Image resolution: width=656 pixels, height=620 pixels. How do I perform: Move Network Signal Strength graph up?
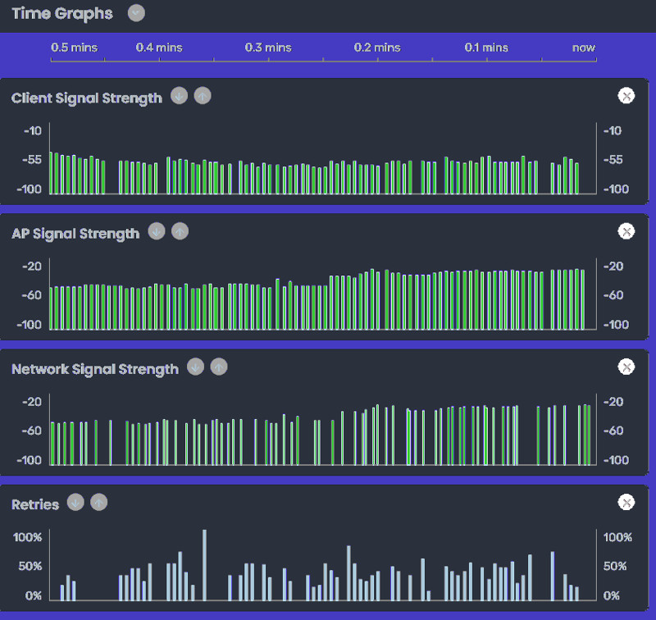pyautogui.click(x=219, y=367)
